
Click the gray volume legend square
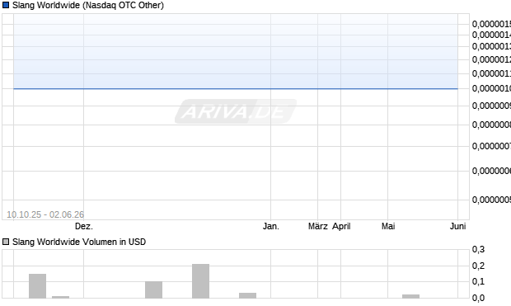pyautogui.click(x=6, y=242)
